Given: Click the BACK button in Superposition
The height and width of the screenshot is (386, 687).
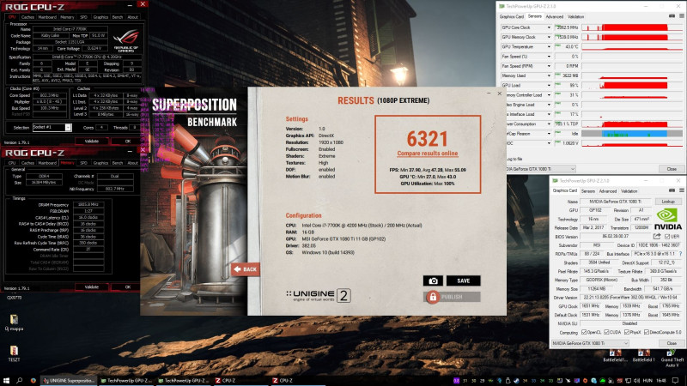Looking at the screenshot, I should point(246,269).
